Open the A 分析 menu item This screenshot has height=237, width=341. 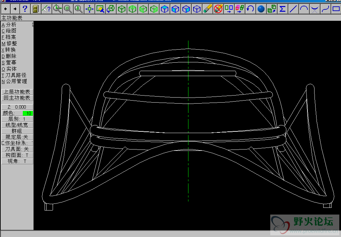tap(9, 24)
